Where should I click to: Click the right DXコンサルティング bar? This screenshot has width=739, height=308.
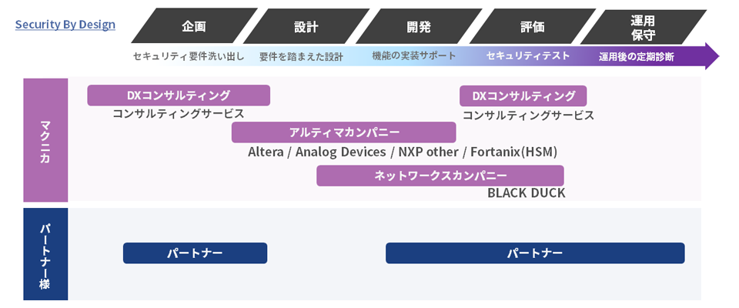[523, 95]
